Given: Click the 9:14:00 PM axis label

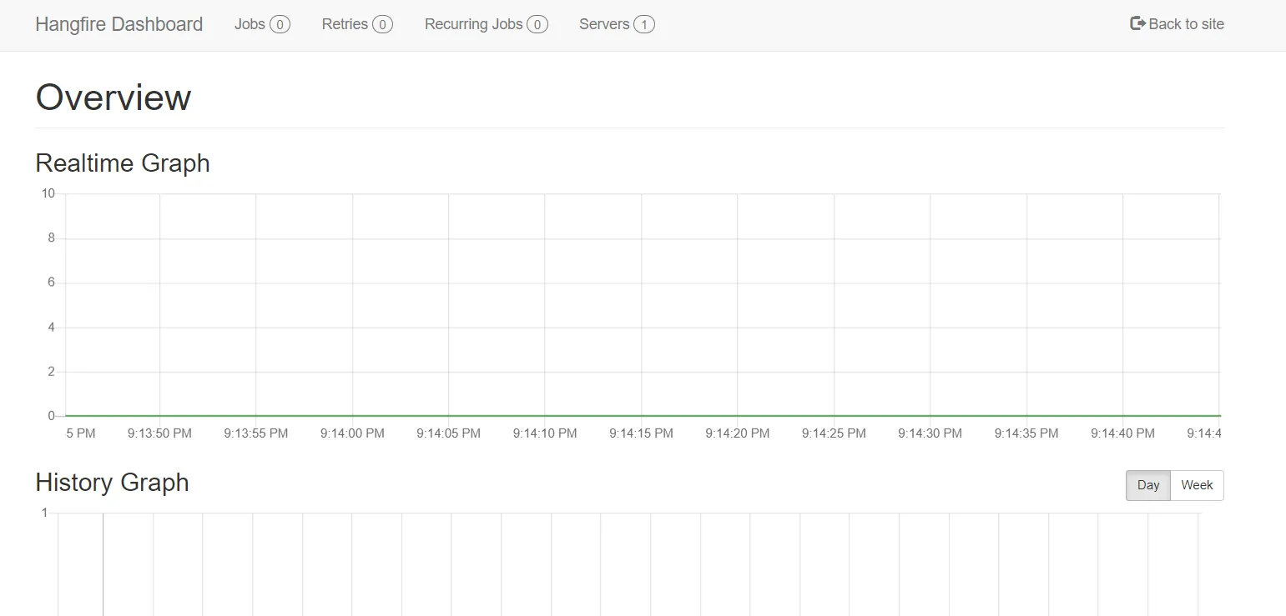Looking at the screenshot, I should pyautogui.click(x=352, y=433).
